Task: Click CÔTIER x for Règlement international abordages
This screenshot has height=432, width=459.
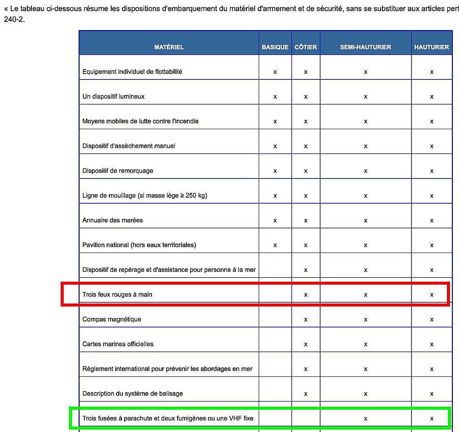Action: pyautogui.click(x=306, y=369)
